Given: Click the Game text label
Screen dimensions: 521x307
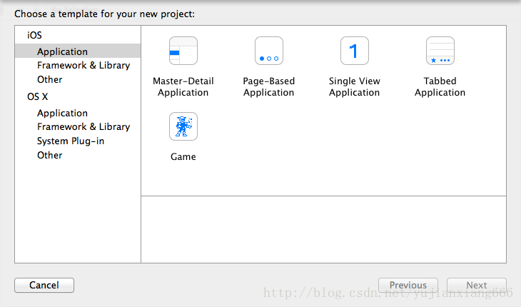Looking at the screenshot, I should [x=183, y=157].
